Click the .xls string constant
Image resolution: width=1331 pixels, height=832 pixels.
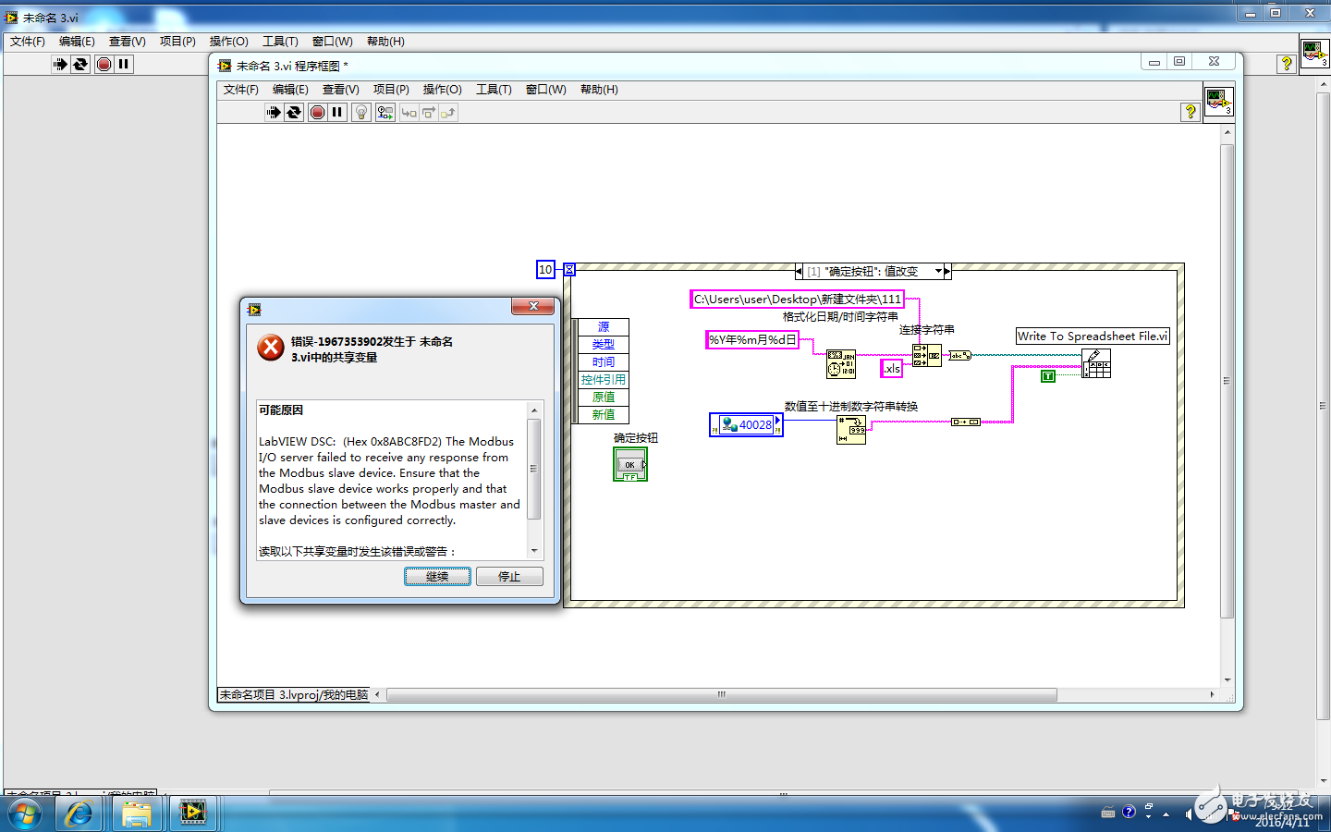pos(891,368)
